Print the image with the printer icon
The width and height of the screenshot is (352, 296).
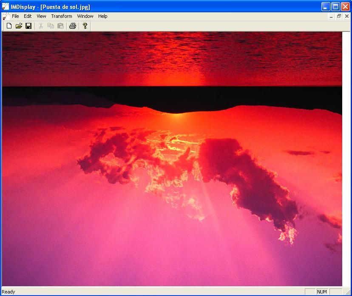73,26
